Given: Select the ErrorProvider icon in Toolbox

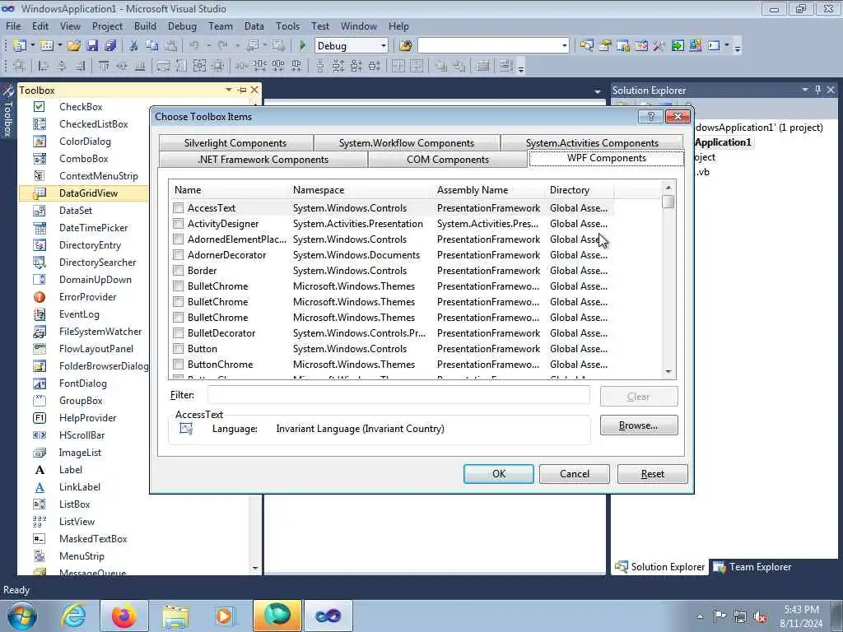Looking at the screenshot, I should pos(40,297).
